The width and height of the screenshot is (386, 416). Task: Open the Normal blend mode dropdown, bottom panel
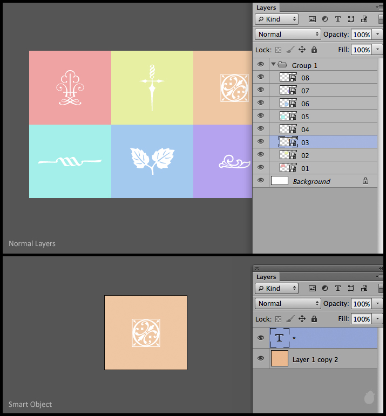point(288,304)
